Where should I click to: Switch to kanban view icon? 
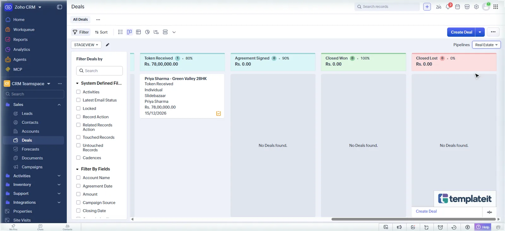(x=129, y=32)
